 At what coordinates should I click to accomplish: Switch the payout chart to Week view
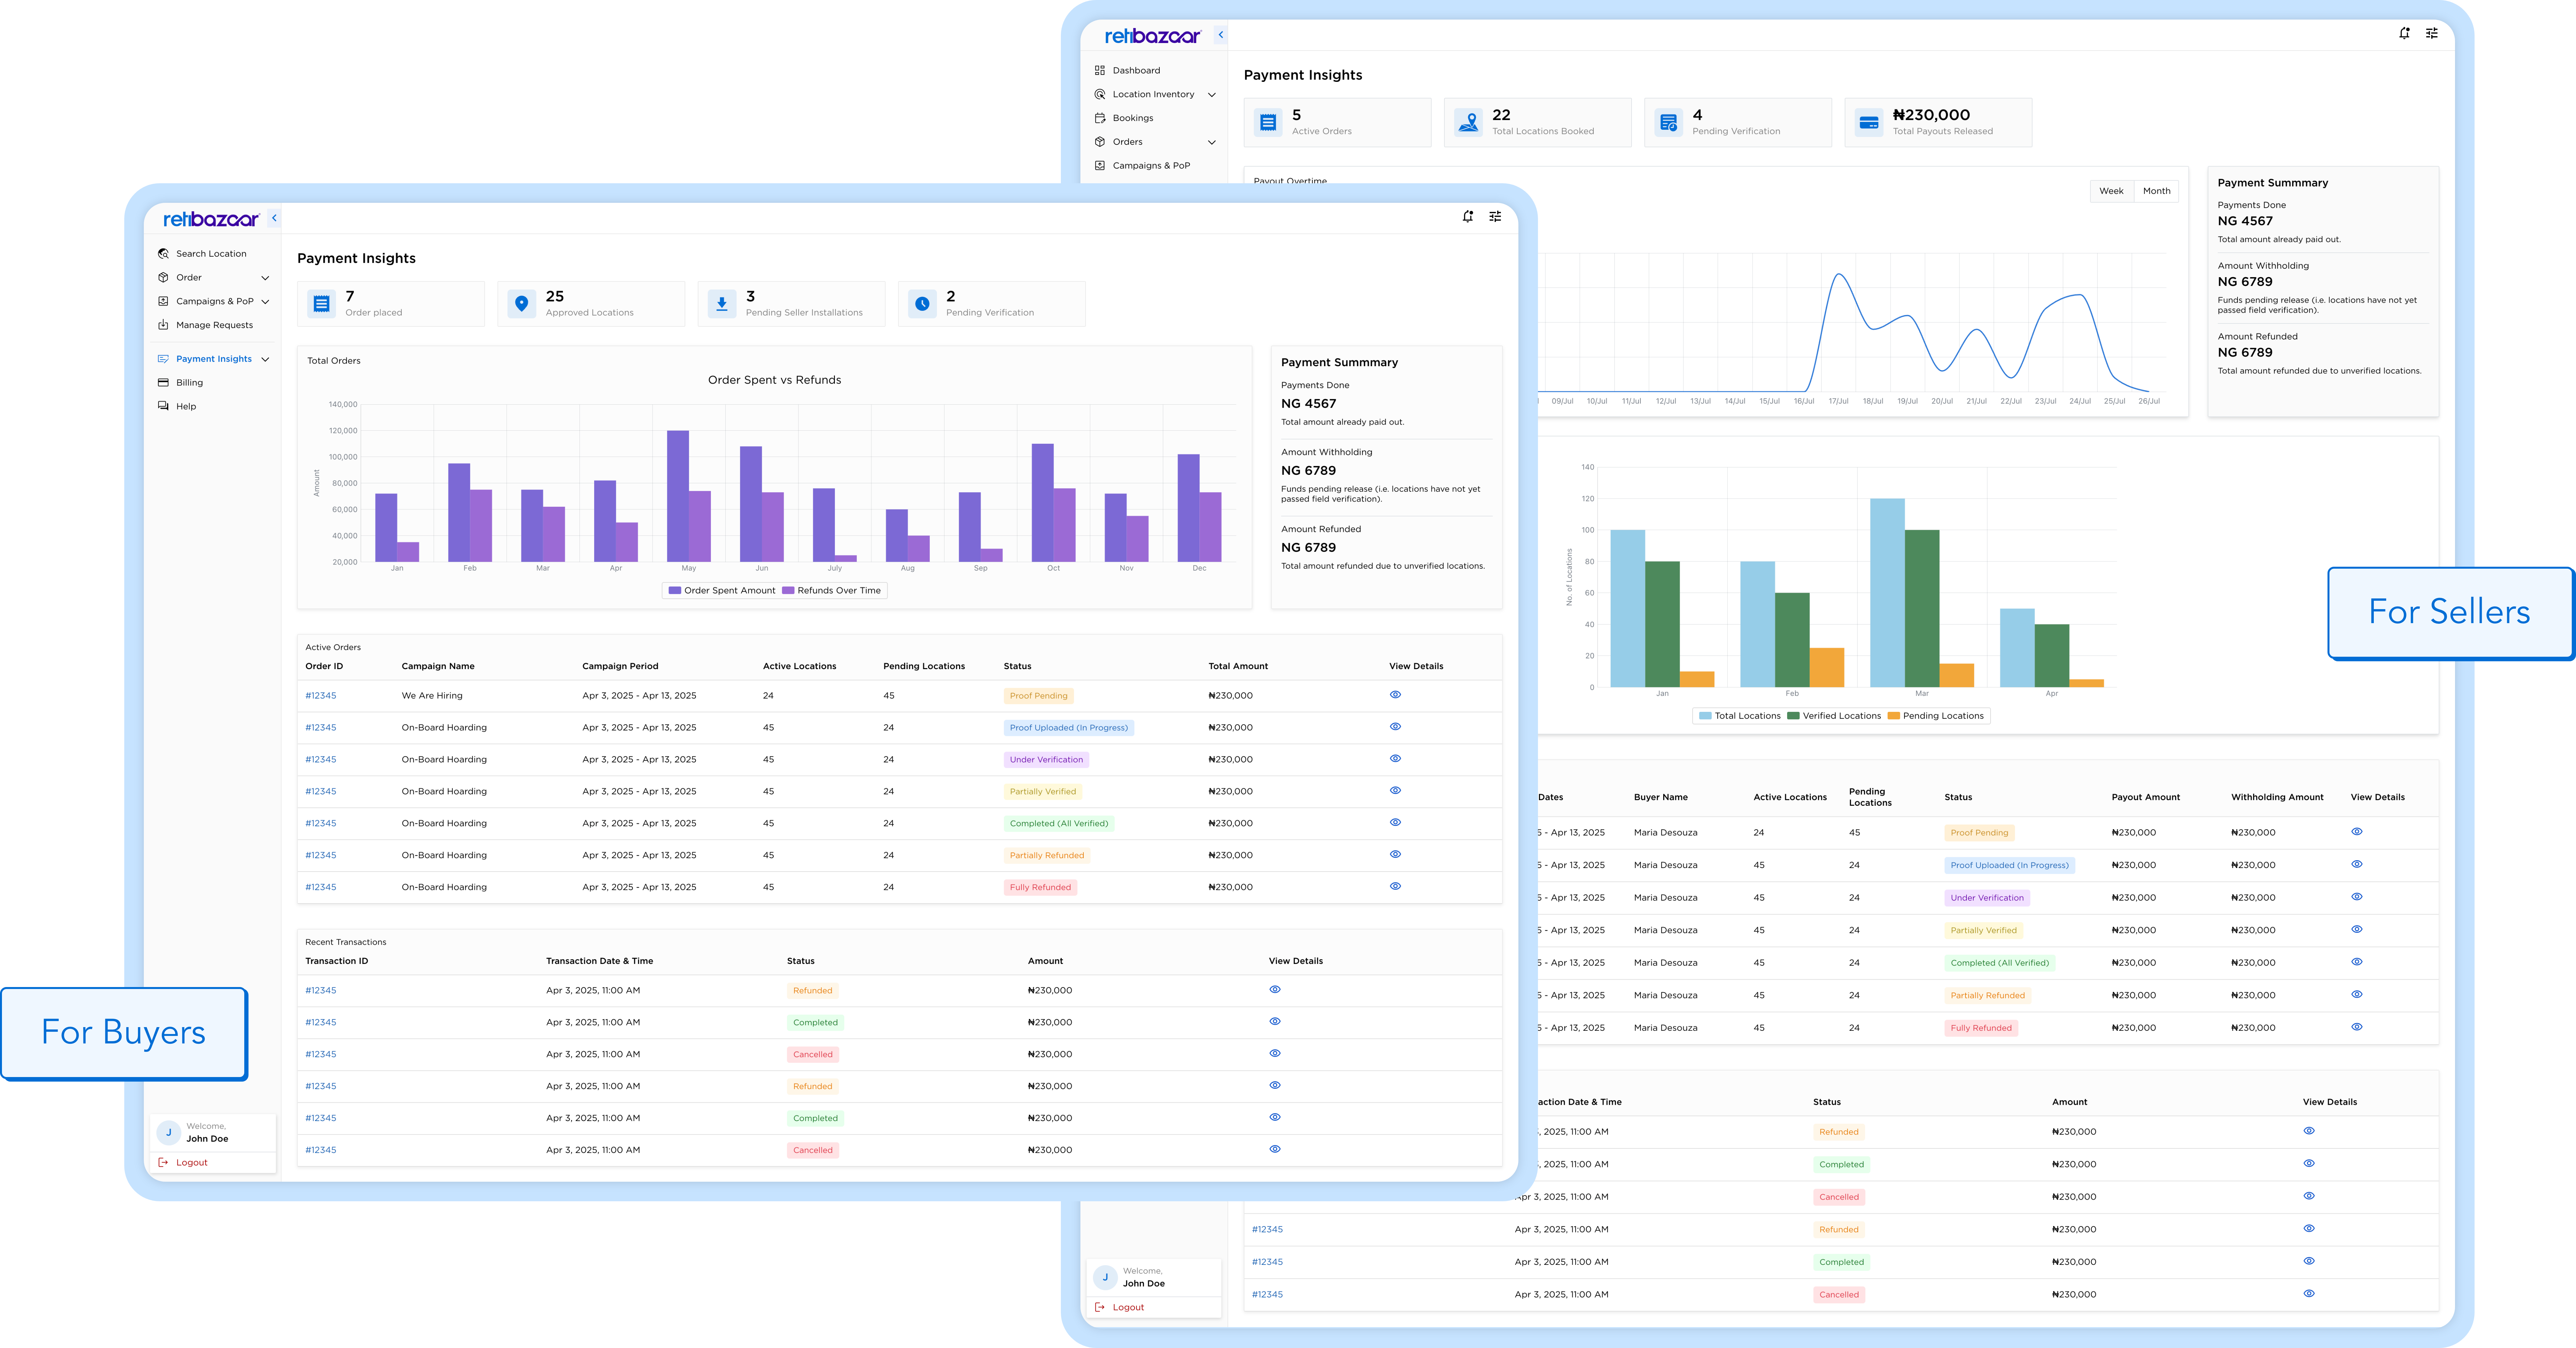coord(2111,191)
